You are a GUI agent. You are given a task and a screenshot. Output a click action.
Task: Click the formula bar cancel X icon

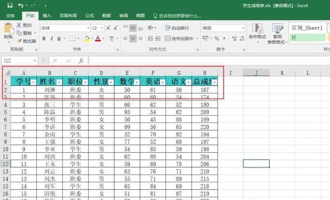(55, 61)
